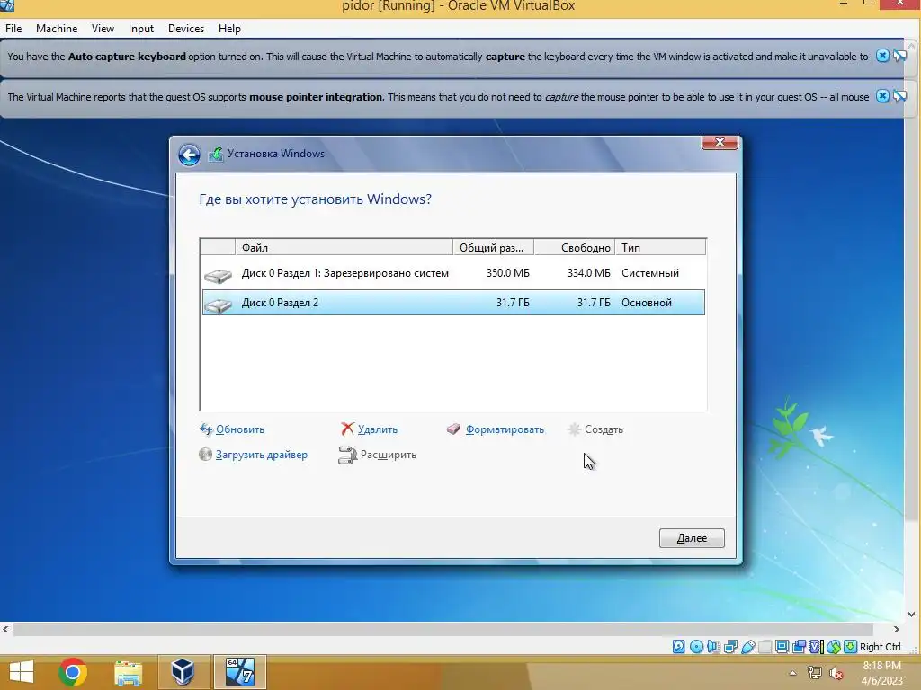Click the mouse integration status icon
The width and height of the screenshot is (921, 690).
pyautogui.click(x=834, y=647)
